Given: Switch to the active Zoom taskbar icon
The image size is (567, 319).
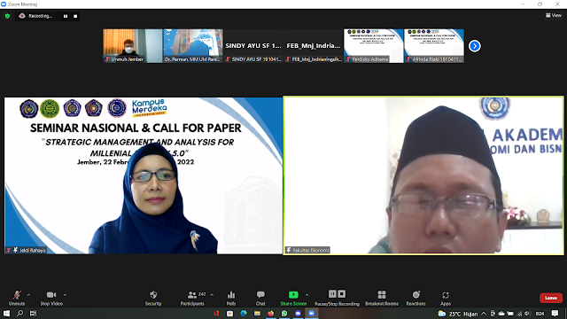Looking at the screenshot, I should [x=311, y=314].
